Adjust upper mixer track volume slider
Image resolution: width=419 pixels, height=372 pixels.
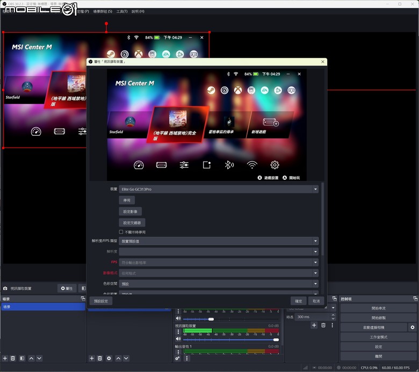(x=231, y=319)
